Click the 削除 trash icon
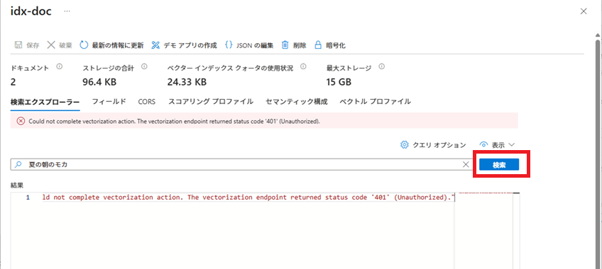Image resolution: width=602 pixels, height=269 pixels. coord(285,45)
